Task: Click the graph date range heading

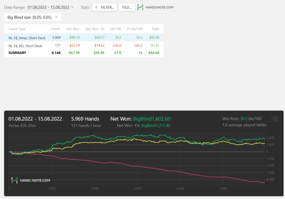Action: point(35,119)
